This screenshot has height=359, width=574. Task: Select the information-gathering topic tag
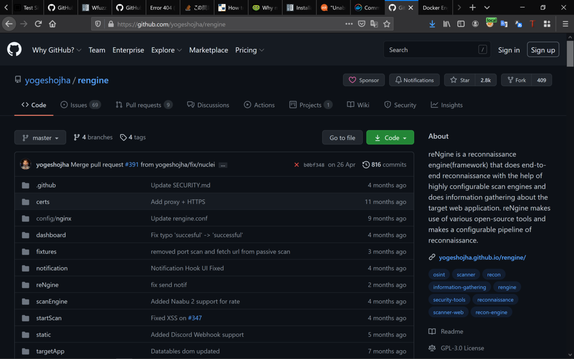[x=459, y=287]
